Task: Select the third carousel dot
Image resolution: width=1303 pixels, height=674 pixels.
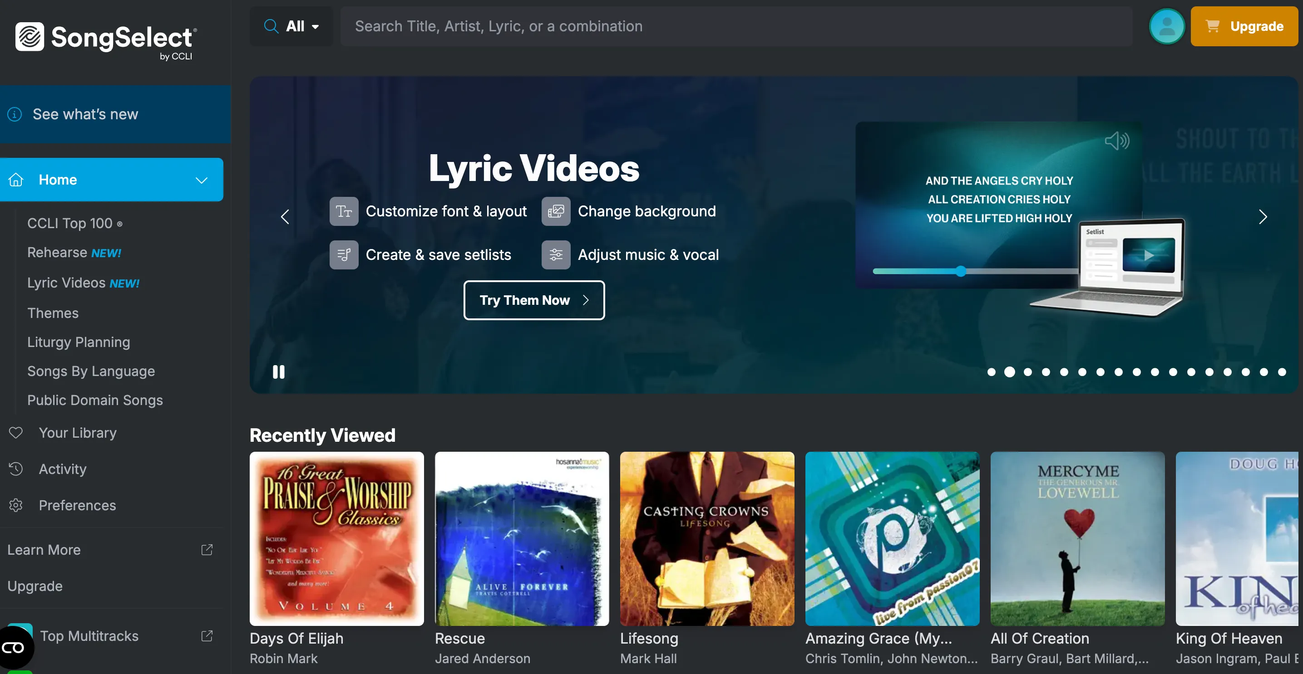Action: [x=1028, y=372]
